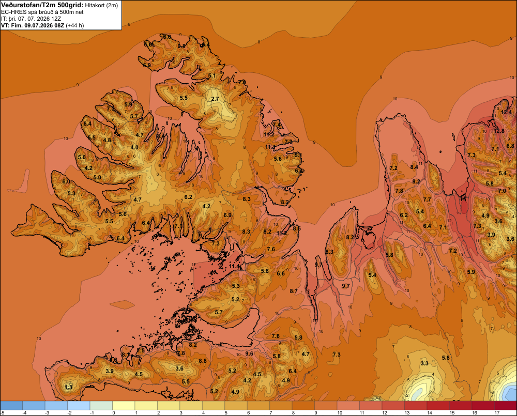Click the 9.8 temperature value
This screenshot has height=416, width=517.
pyautogui.click(x=181, y=47)
